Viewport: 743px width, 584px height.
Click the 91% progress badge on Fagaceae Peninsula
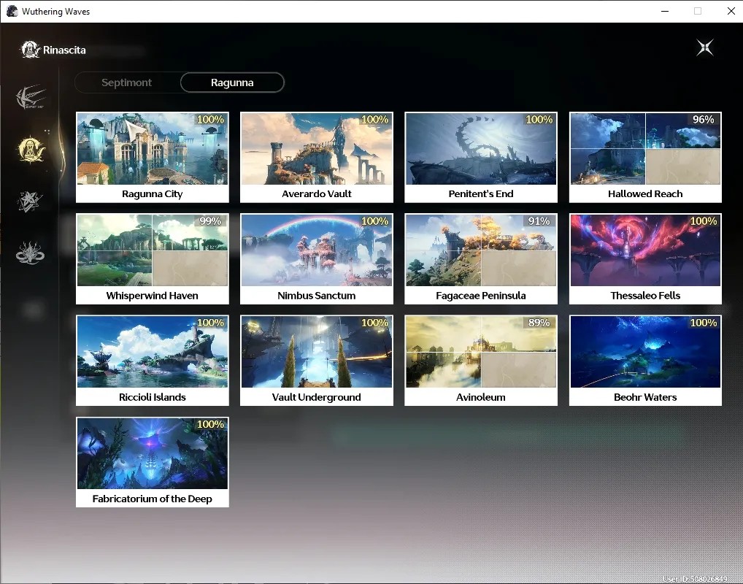point(539,221)
